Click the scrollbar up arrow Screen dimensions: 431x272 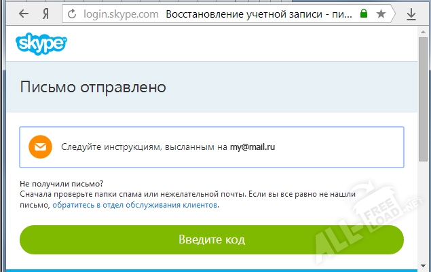[x=423, y=32]
